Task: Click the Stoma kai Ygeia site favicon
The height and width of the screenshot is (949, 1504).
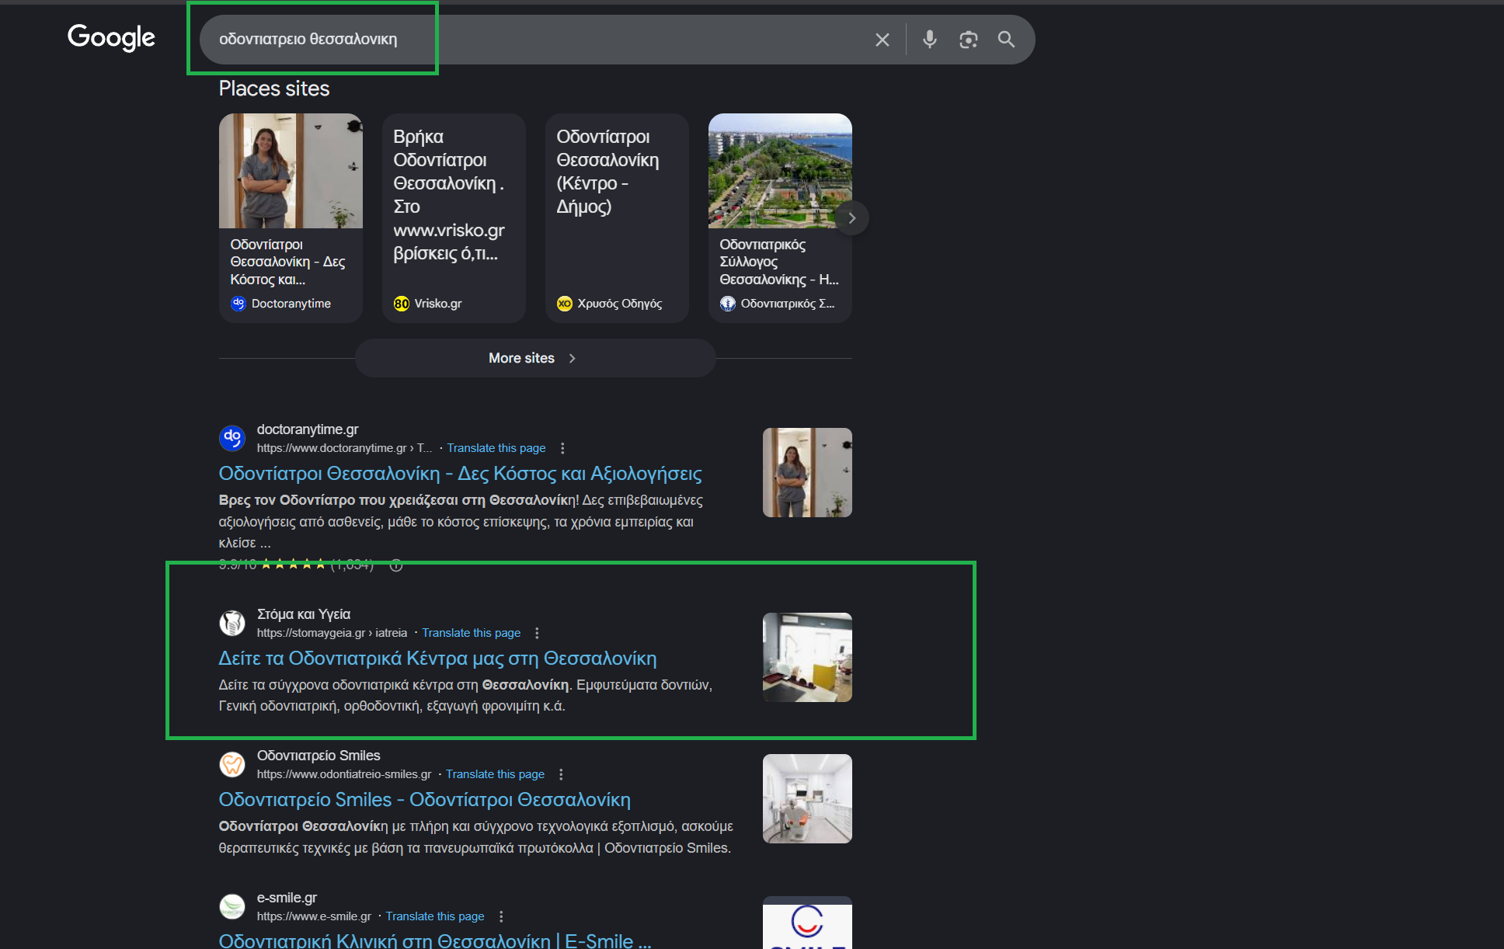Action: point(232,623)
